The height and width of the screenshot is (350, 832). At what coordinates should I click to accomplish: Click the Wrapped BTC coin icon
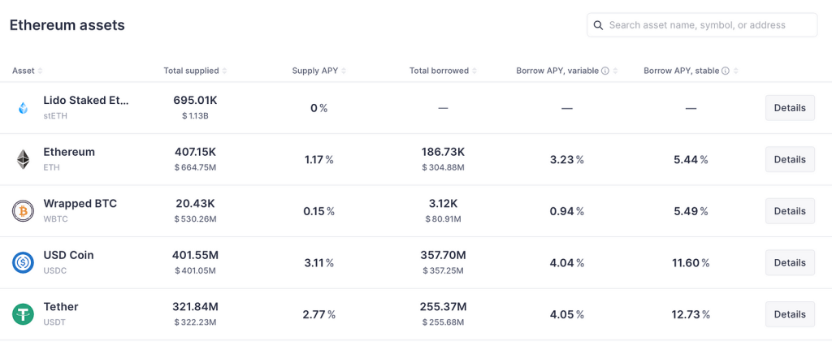tap(23, 211)
